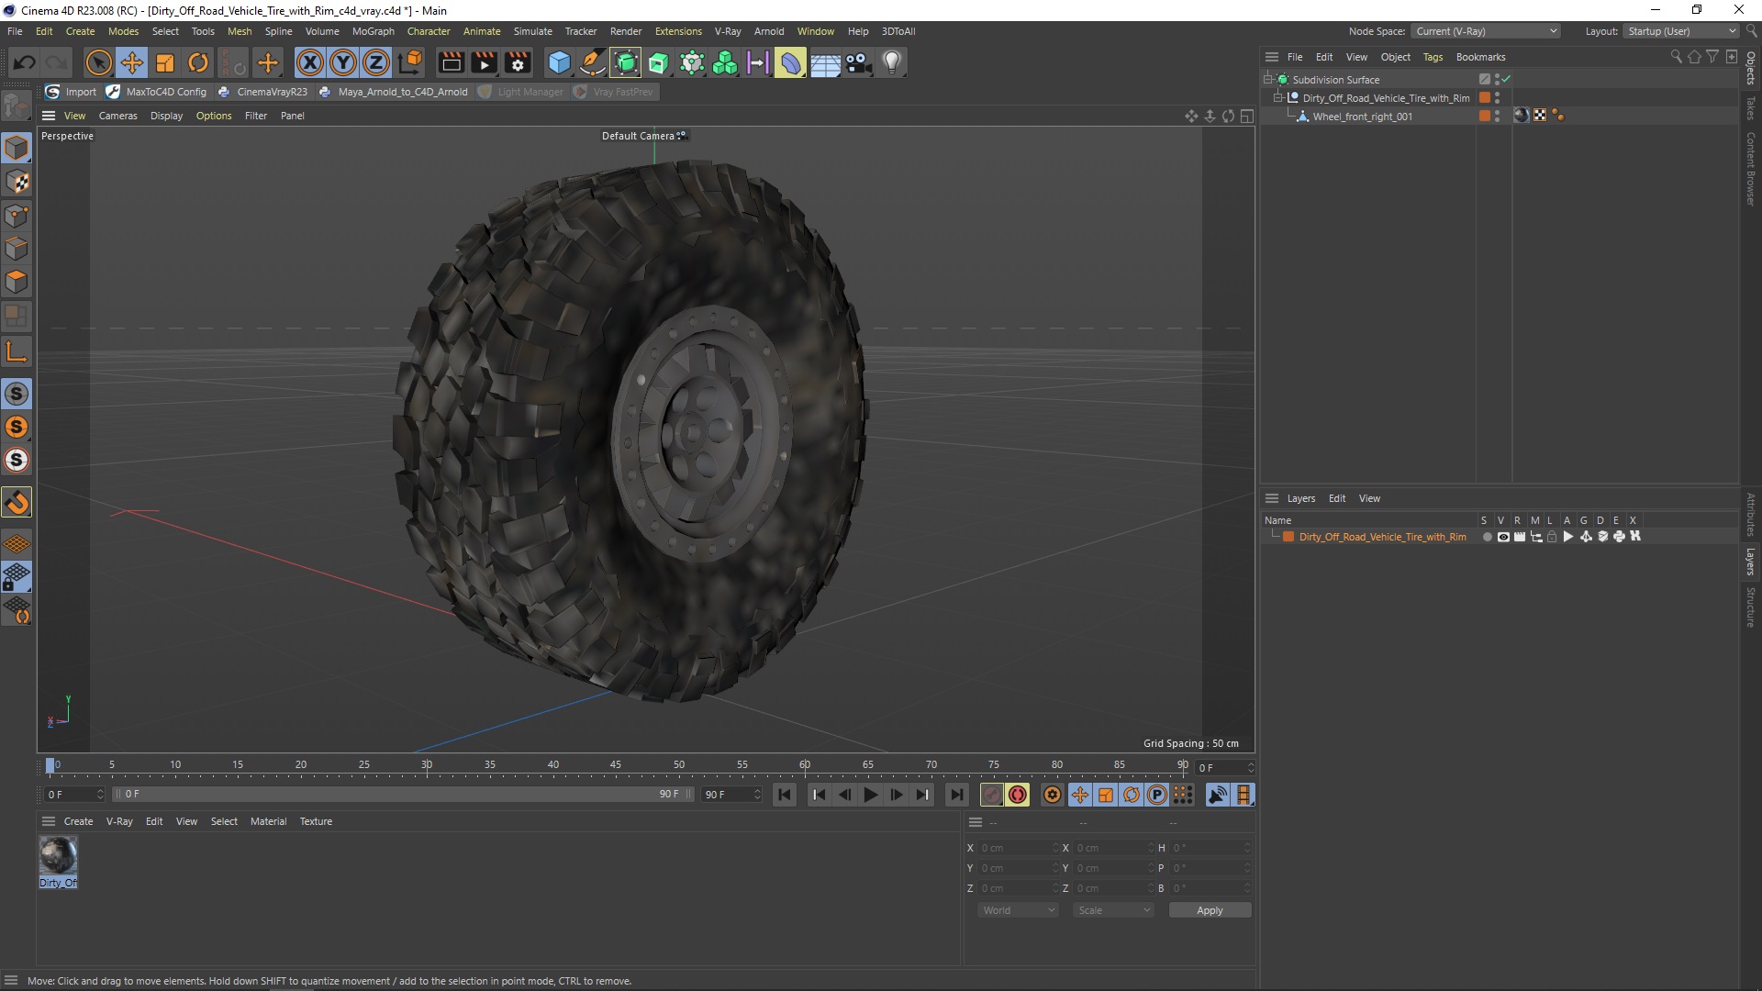Open viewport Cameras menu
The image size is (1762, 991).
[x=117, y=116]
